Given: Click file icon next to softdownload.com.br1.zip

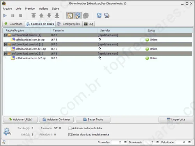Looking at the screenshot, I should click(x=13, y=49).
